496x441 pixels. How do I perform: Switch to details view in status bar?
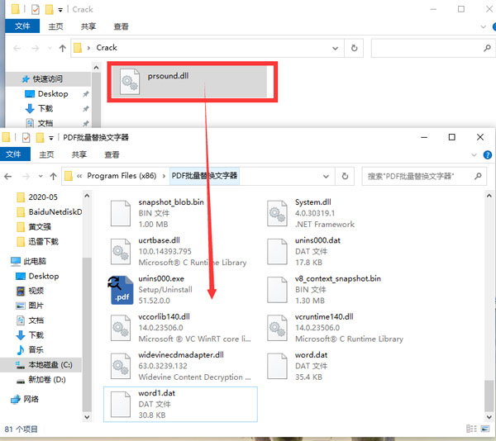click(471, 429)
